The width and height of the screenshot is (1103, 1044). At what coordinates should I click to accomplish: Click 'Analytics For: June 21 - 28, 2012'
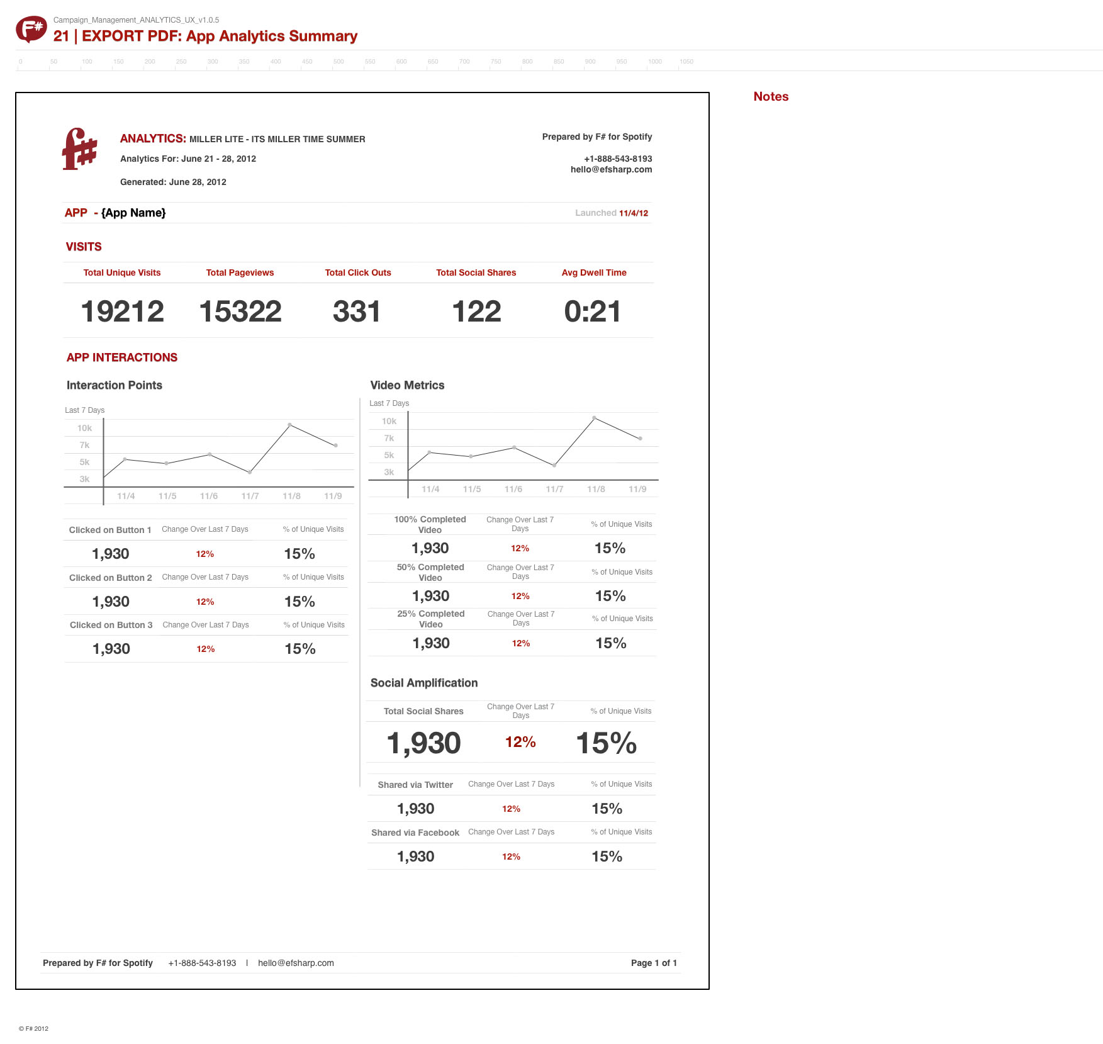click(x=188, y=159)
